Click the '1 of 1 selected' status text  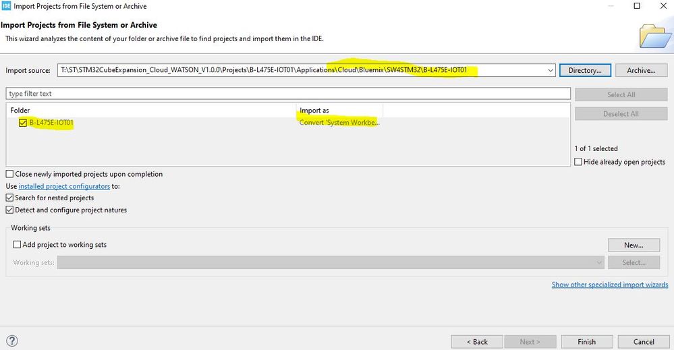coord(596,148)
